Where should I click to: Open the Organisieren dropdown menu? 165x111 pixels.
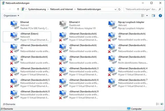coord(11,16)
